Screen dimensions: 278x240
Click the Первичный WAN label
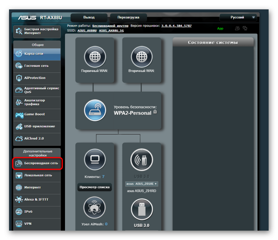[95, 71]
